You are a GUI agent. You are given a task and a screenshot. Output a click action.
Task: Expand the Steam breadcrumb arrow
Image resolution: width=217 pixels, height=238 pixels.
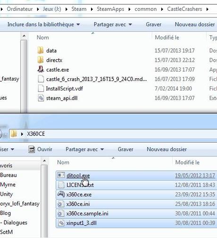(x=92, y=9)
